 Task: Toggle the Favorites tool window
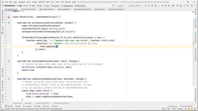coord(2,72)
